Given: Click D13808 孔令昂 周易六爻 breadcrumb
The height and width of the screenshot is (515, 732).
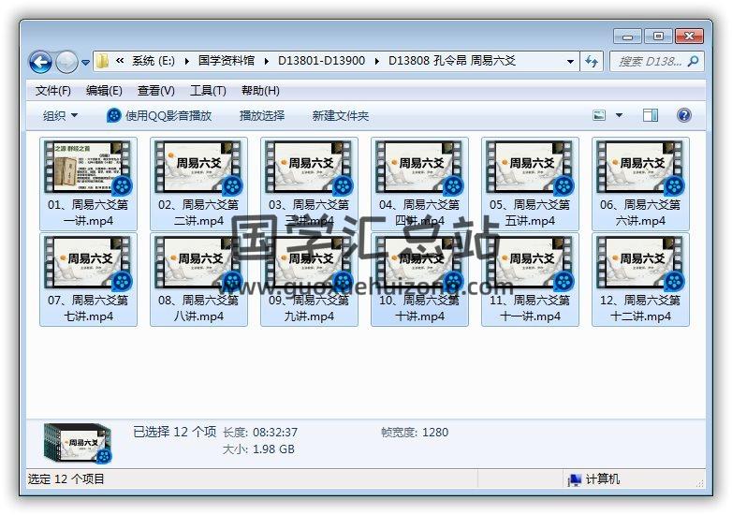Looking at the screenshot, I should tap(452, 61).
